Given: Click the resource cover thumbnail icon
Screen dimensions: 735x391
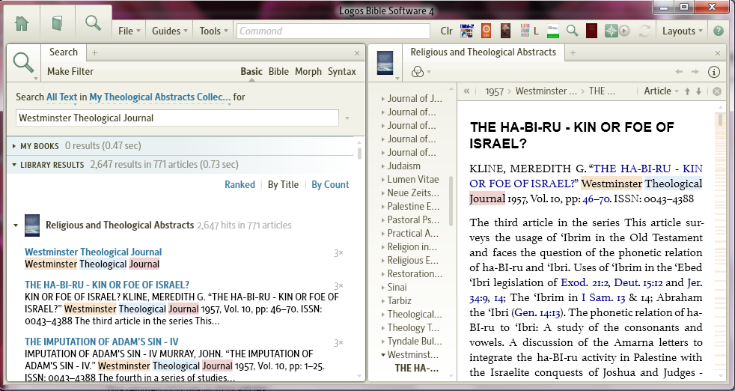Looking at the screenshot, I should click(385, 63).
